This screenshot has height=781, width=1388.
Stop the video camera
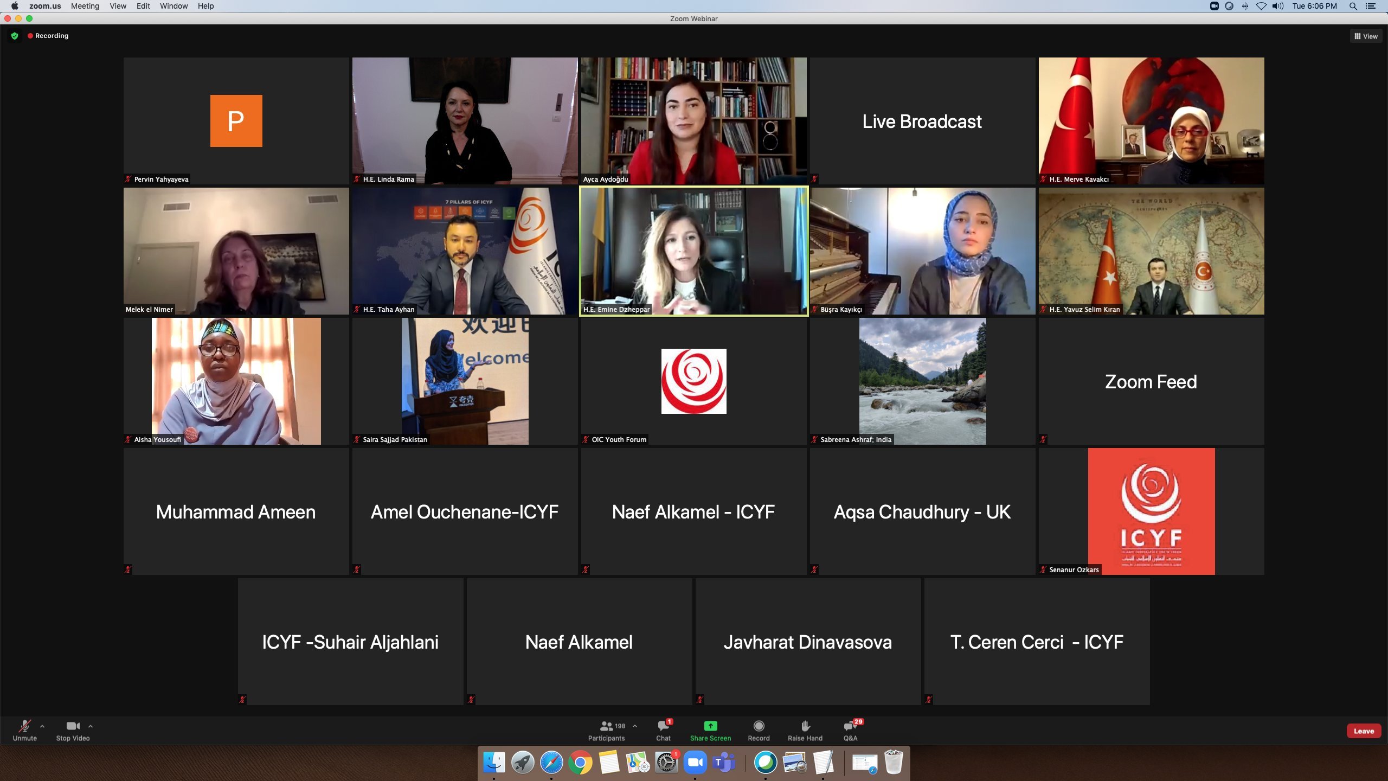tap(73, 726)
